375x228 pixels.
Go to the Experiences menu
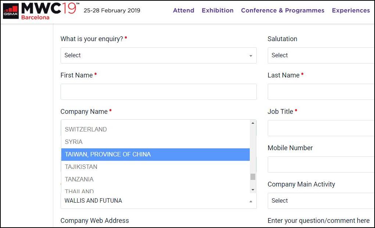pyautogui.click(x=351, y=10)
